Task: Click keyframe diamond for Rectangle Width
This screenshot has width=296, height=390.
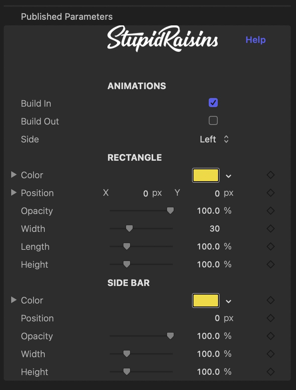Action: (270, 229)
